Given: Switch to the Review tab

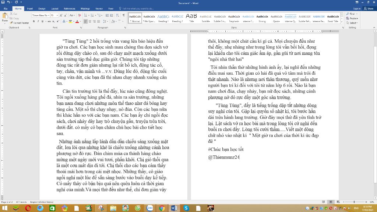Looking at the screenshot, I should tap(99, 8).
